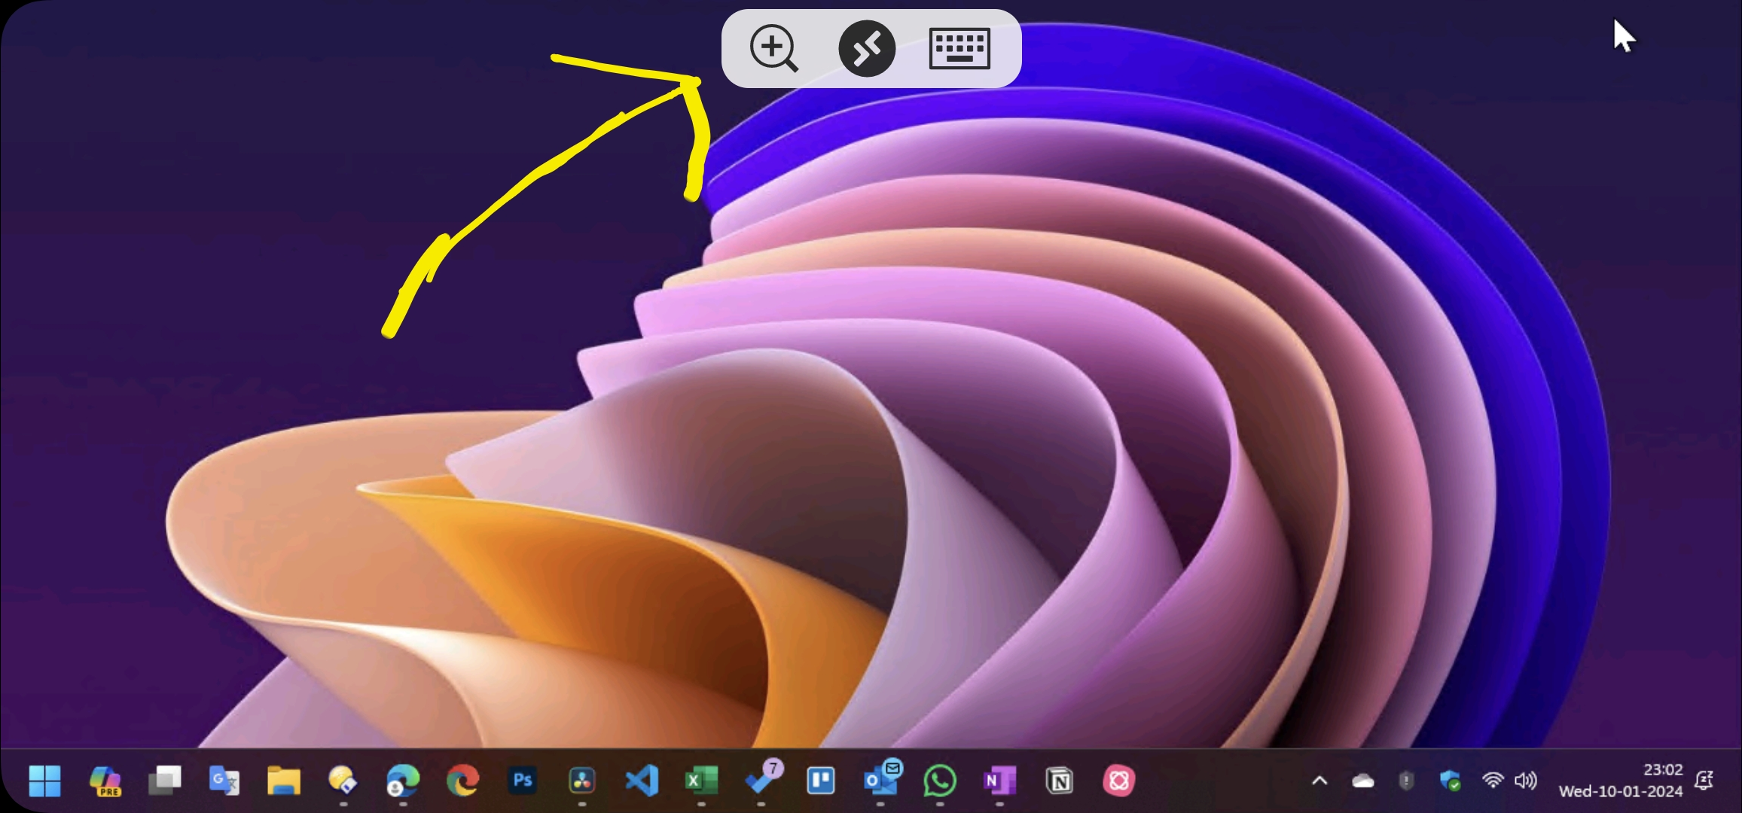Mute the system volume
Image resolution: width=1742 pixels, height=813 pixels.
coord(1527,781)
